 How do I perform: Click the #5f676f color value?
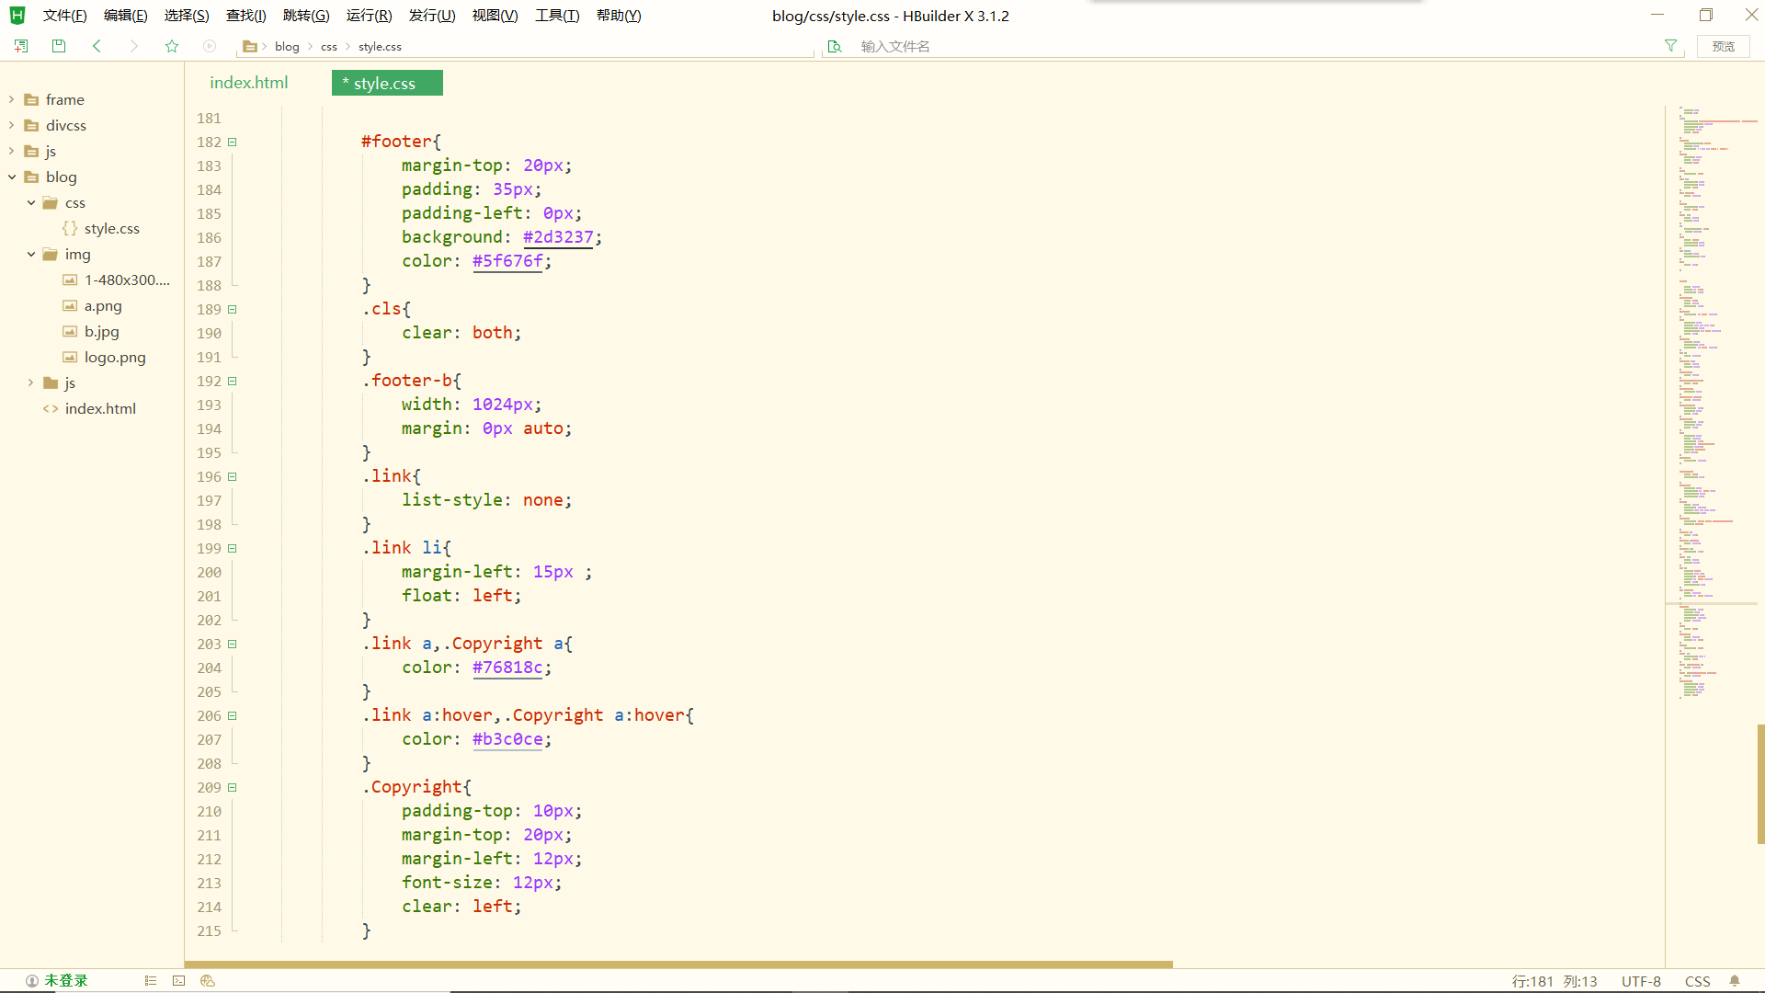pos(507,261)
